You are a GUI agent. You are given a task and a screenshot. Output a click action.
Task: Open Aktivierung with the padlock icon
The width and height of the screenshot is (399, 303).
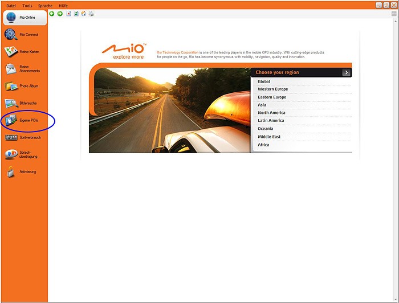(x=24, y=171)
